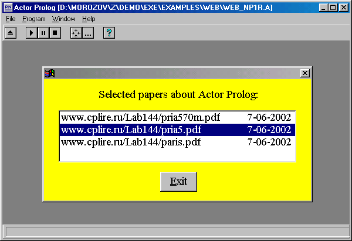The width and height of the screenshot is (352, 241).
Task: Select the paris.pdf list entry
Action: (x=177, y=142)
